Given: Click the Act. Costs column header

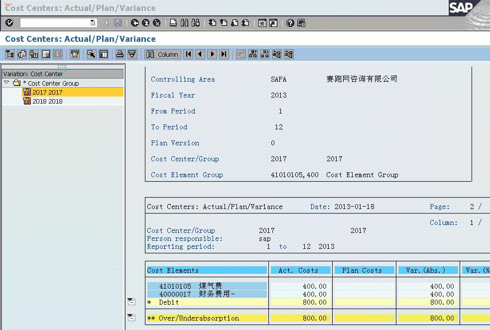Looking at the screenshot, I should coord(301,270).
